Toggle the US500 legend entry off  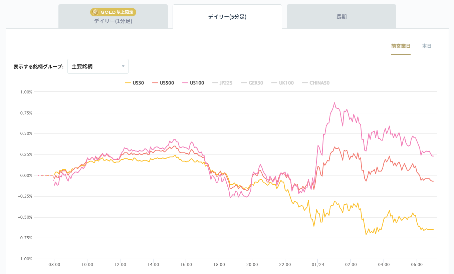[x=166, y=83]
